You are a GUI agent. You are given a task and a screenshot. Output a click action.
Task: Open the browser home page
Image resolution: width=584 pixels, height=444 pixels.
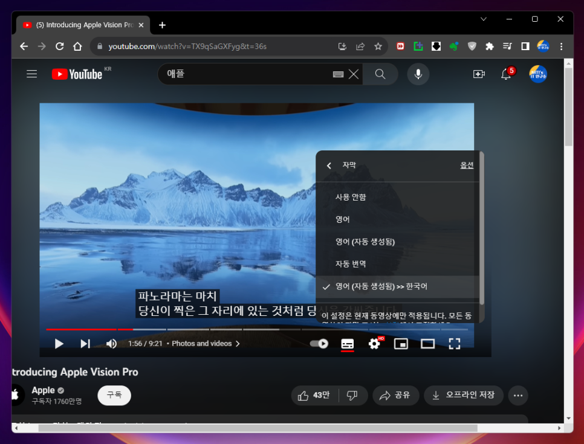(x=77, y=46)
